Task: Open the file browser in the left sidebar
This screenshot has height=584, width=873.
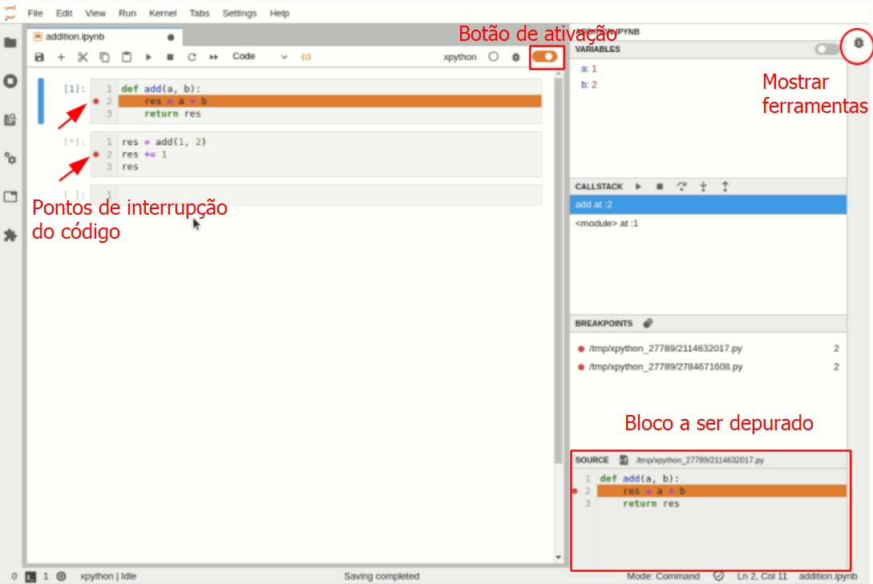Action: [x=10, y=42]
